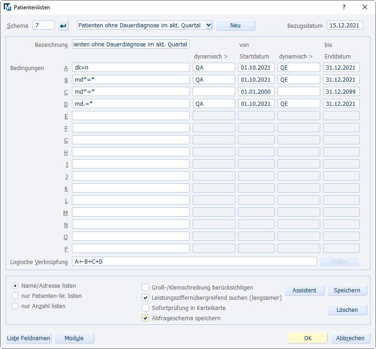Click row C Startdatum 01.01.2000
The width and height of the screenshot is (376, 349).
point(256,91)
